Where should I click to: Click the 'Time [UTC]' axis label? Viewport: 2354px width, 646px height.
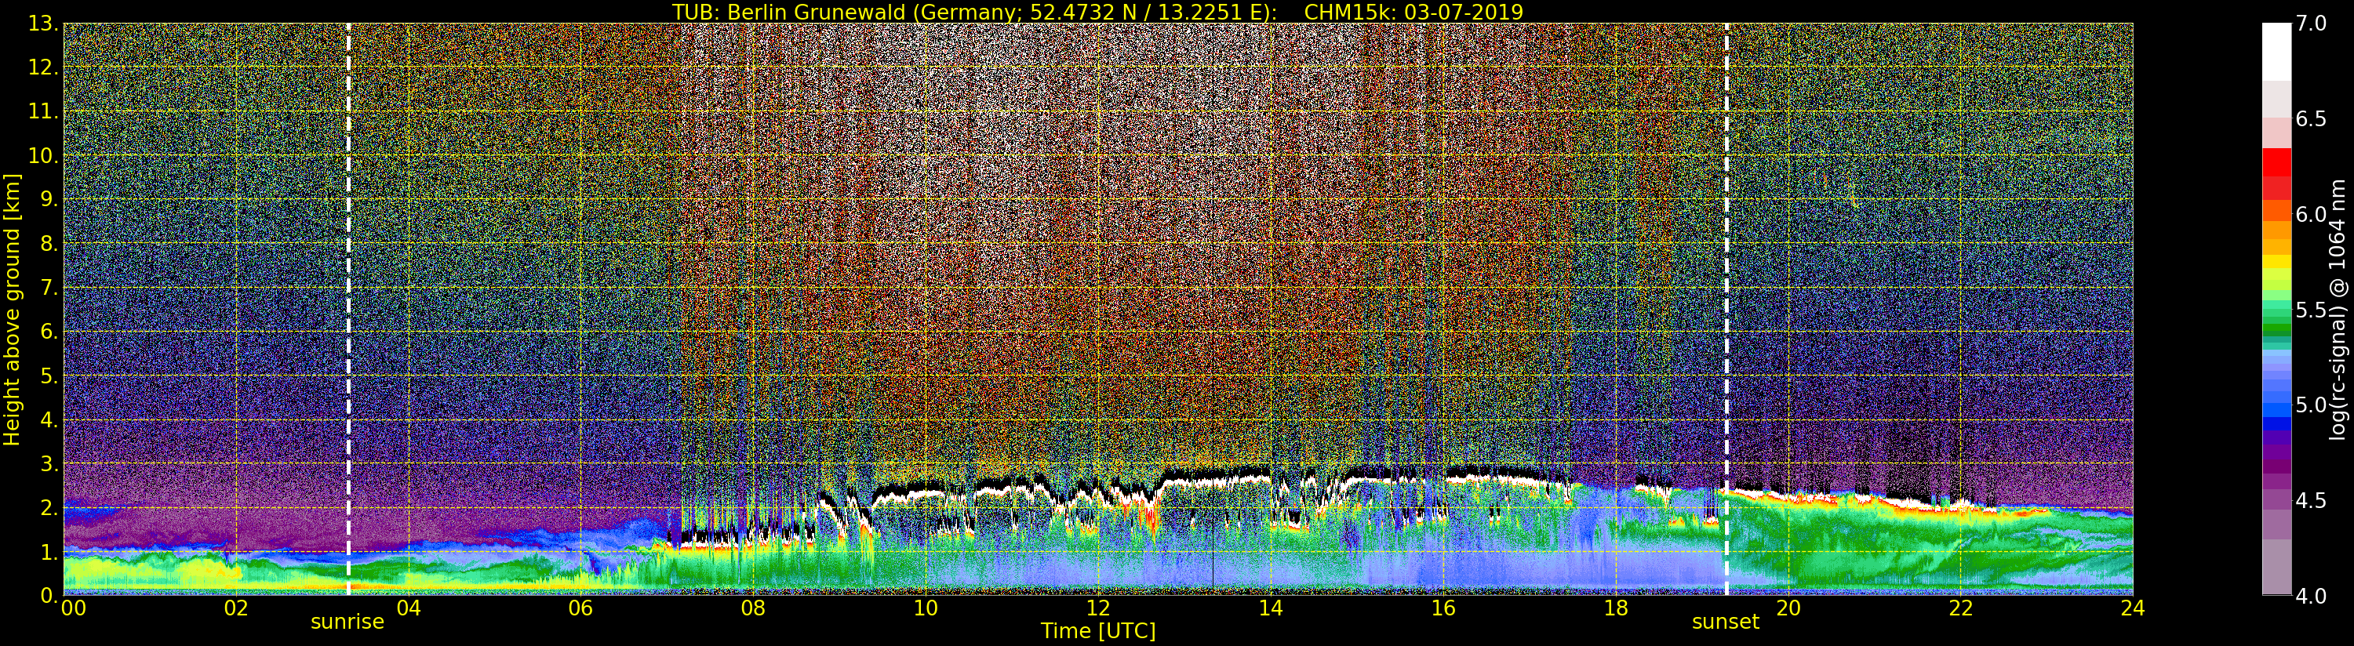[1098, 630]
